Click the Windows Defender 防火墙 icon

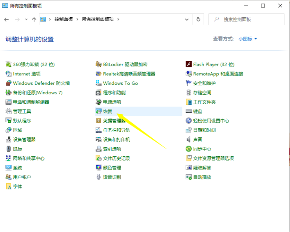tap(9, 83)
